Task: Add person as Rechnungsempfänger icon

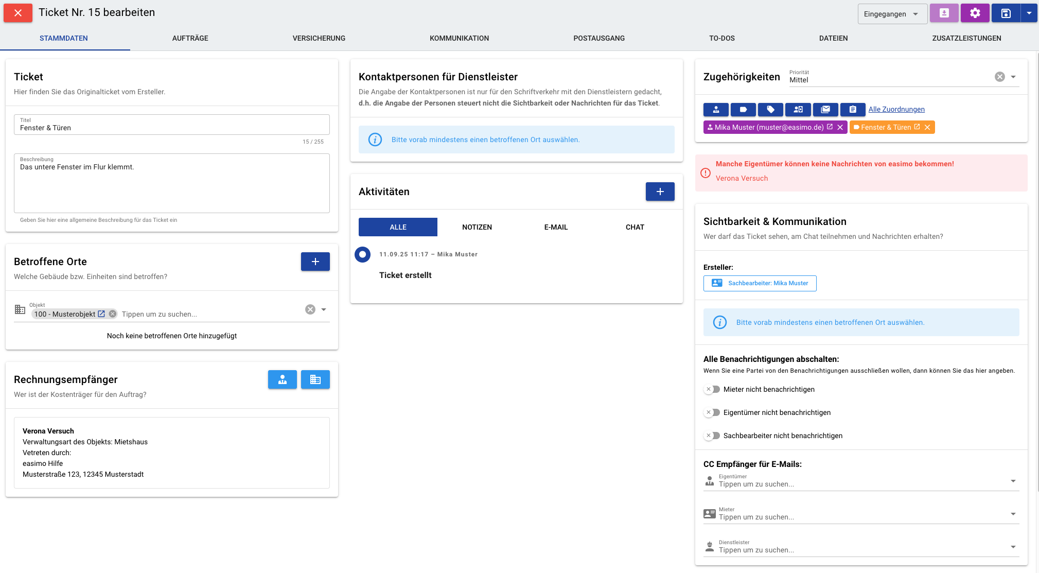Action: click(282, 379)
